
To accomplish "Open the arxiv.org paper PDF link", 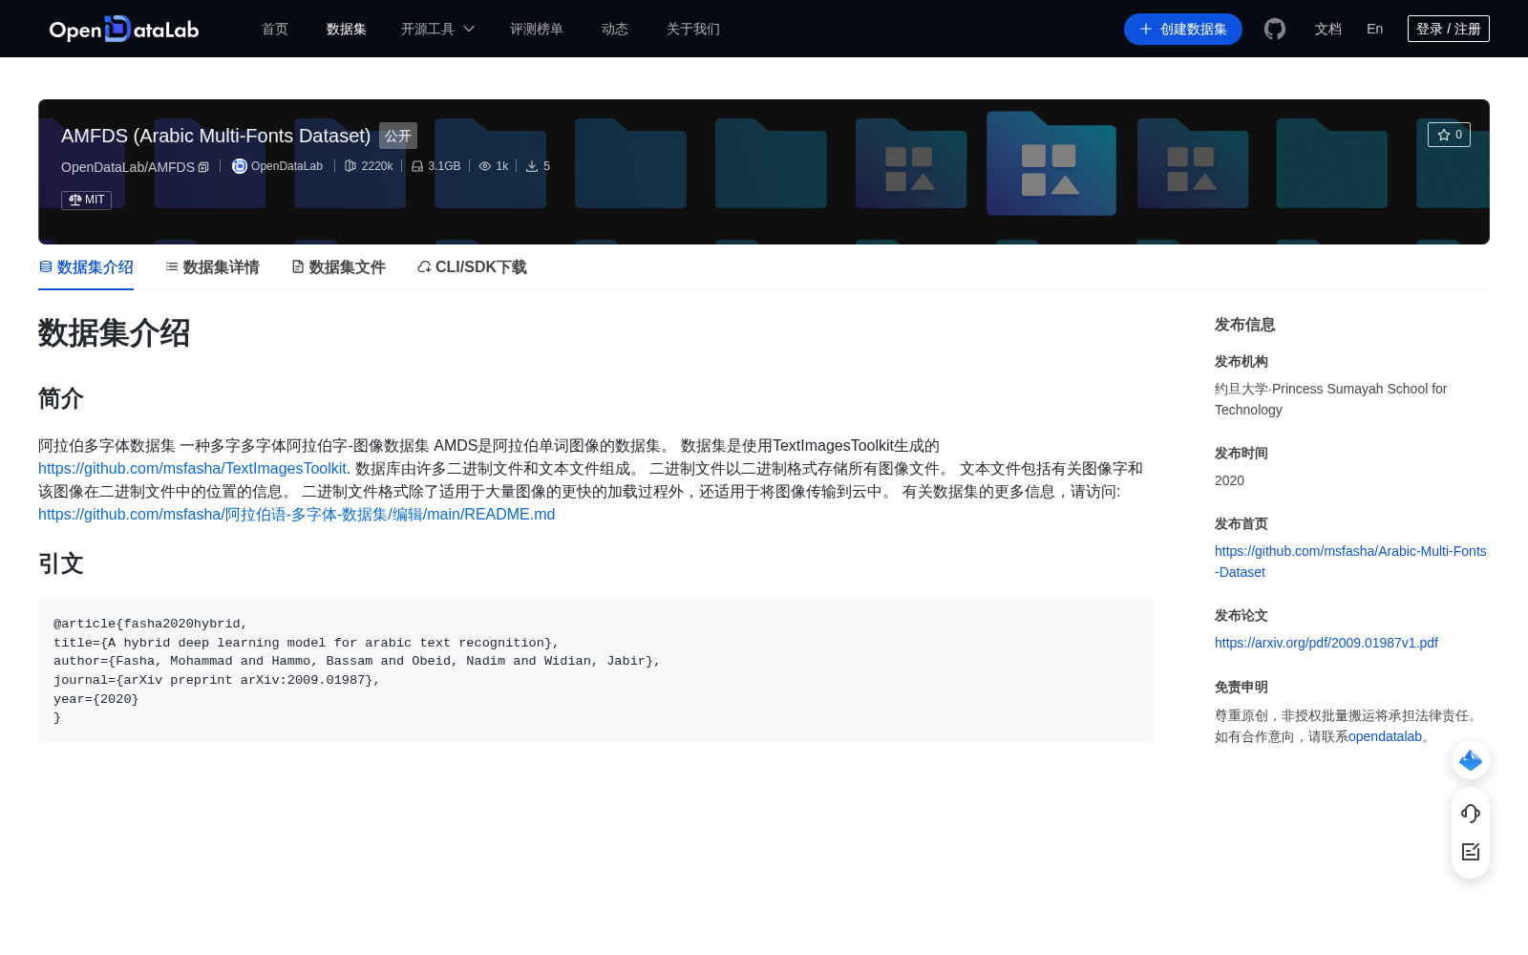I will [1326, 643].
